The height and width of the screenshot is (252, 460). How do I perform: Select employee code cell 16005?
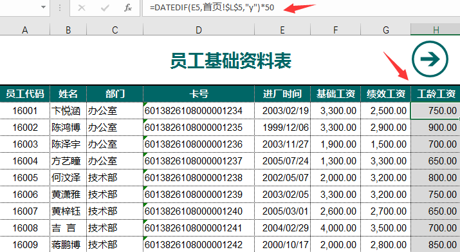[x=25, y=178]
